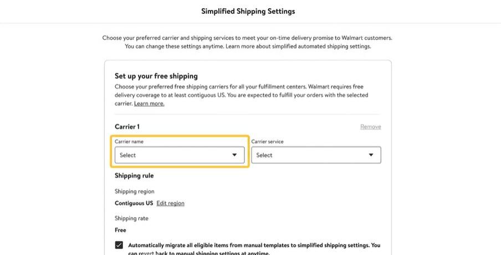Click the Carrier 1 section label
The image size is (501, 255).
tap(127, 127)
